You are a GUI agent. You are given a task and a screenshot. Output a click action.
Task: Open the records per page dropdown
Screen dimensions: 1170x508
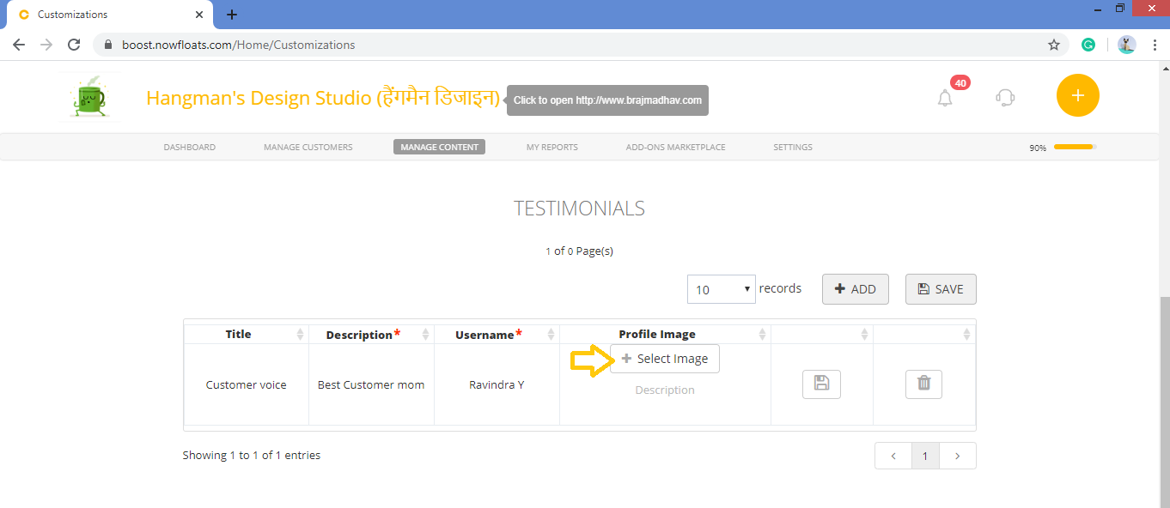(721, 289)
